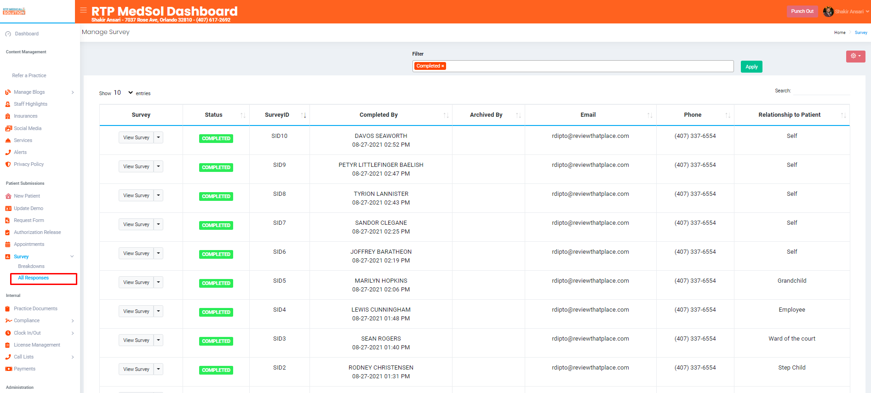Expand the Compliance submenu chevron
871x393 pixels.
tap(73, 321)
